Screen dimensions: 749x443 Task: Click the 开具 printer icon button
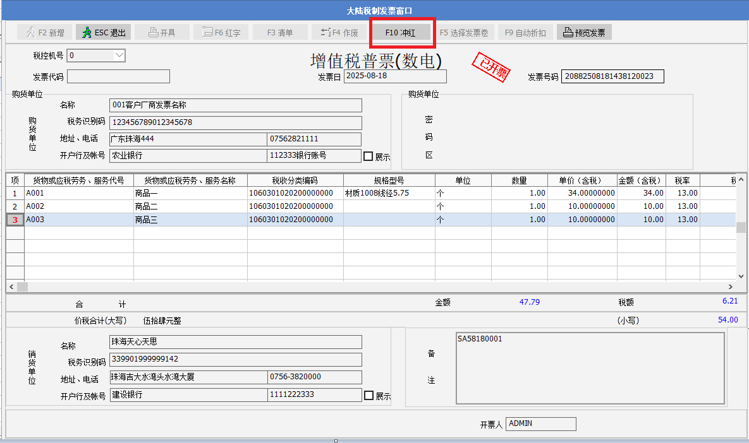click(153, 32)
